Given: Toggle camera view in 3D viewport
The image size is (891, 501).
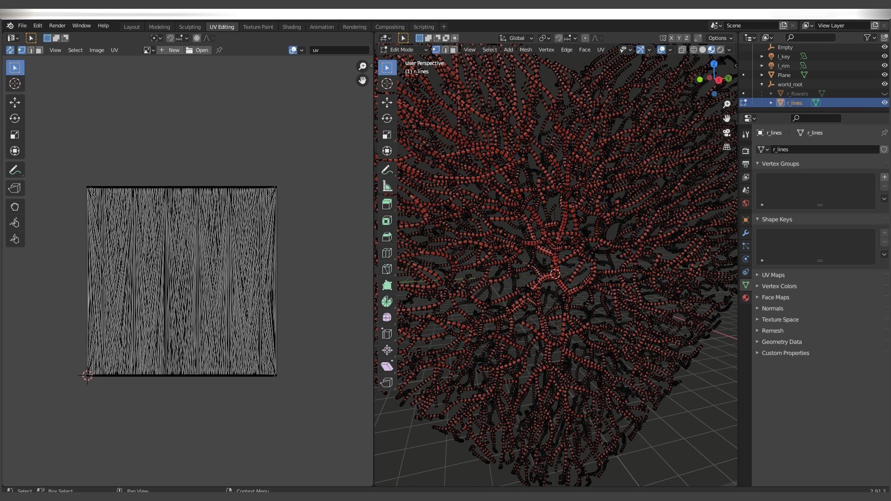Looking at the screenshot, I should (727, 133).
